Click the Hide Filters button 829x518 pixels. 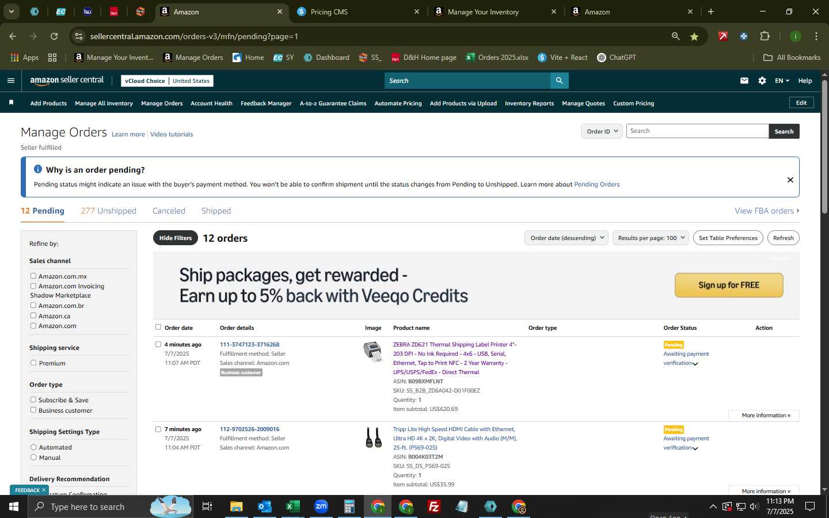pyautogui.click(x=176, y=238)
